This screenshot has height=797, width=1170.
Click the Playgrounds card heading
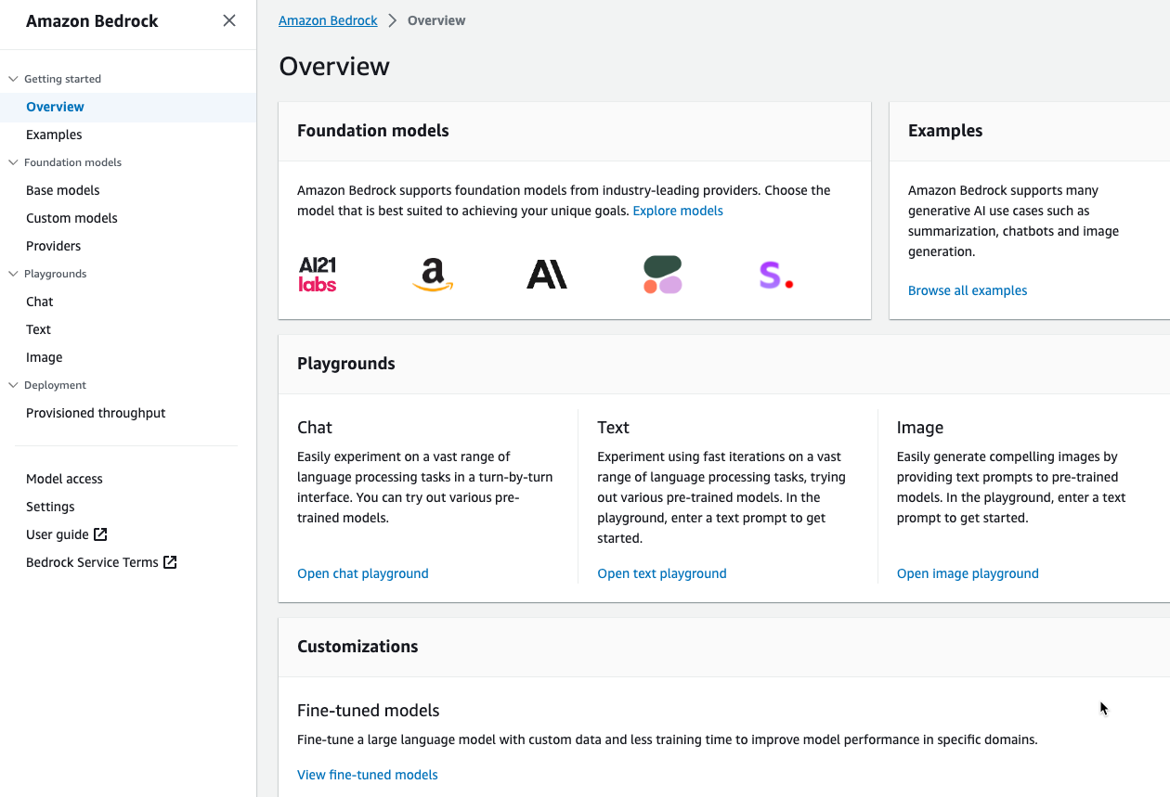346,364
